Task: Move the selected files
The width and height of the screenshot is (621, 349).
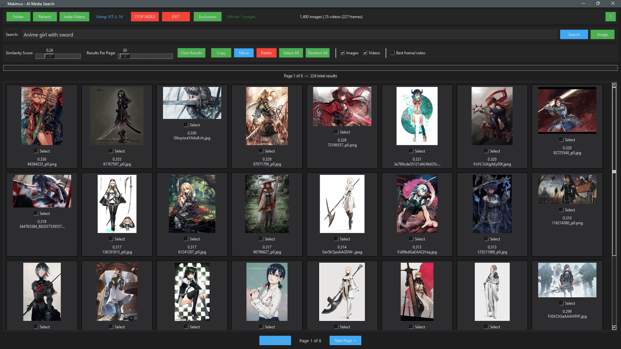Action: point(244,53)
